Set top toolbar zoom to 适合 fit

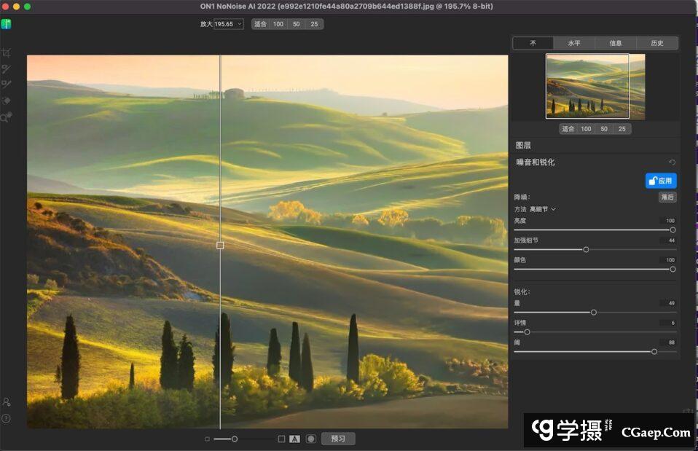click(x=260, y=24)
